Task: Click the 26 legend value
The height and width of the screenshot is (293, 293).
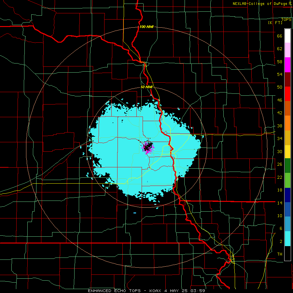Action: (280, 164)
